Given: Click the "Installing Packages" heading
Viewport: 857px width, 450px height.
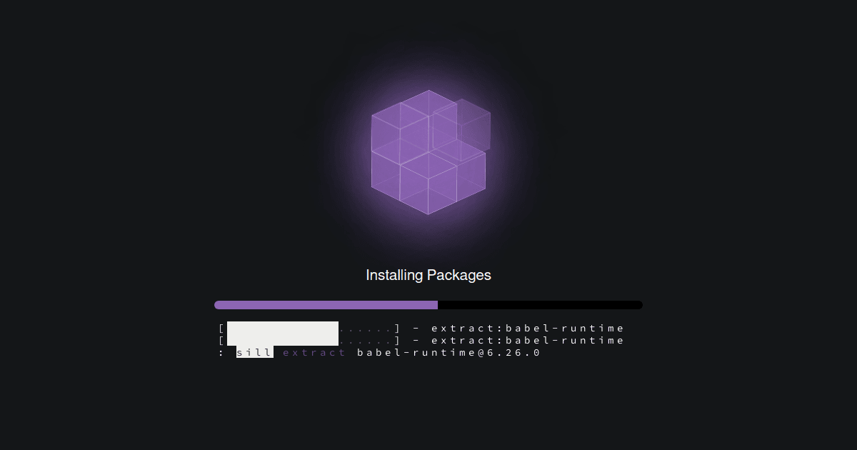Looking at the screenshot, I should [428, 275].
